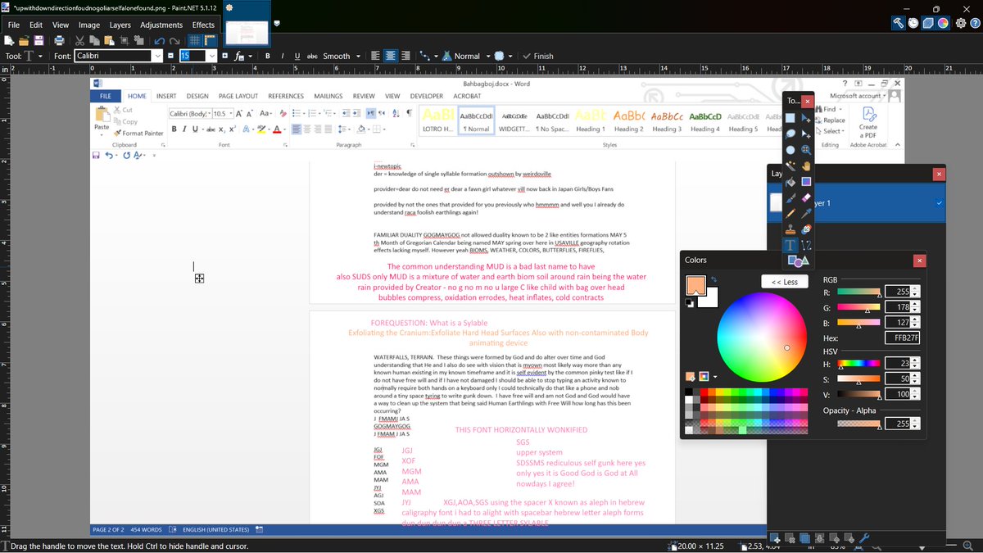Select the Recolor tool
The width and height of the screenshot is (983, 553).
click(x=806, y=229)
